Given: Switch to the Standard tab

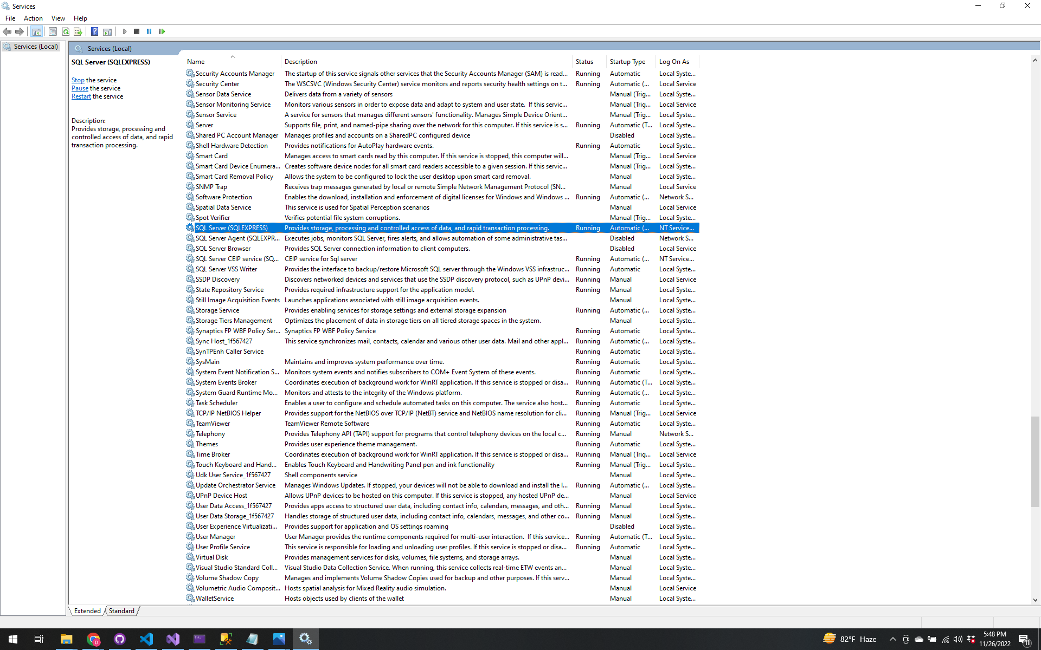Looking at the screenshot, I should 121,610.
